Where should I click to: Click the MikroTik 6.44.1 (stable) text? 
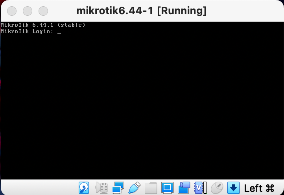point(43,25)
